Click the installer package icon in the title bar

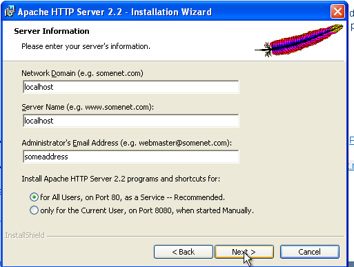pyautogui.click(x=10, y=11)
